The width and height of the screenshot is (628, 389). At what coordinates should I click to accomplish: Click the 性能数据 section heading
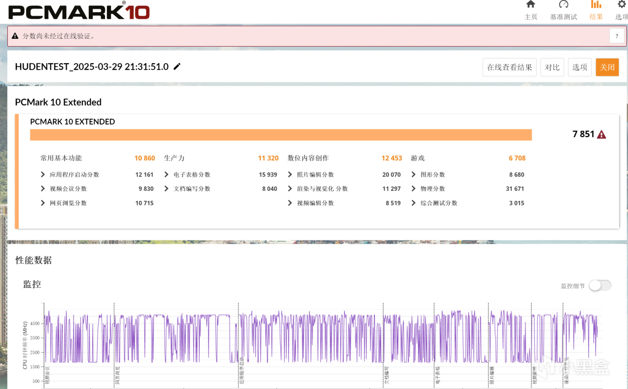point(34,260)
